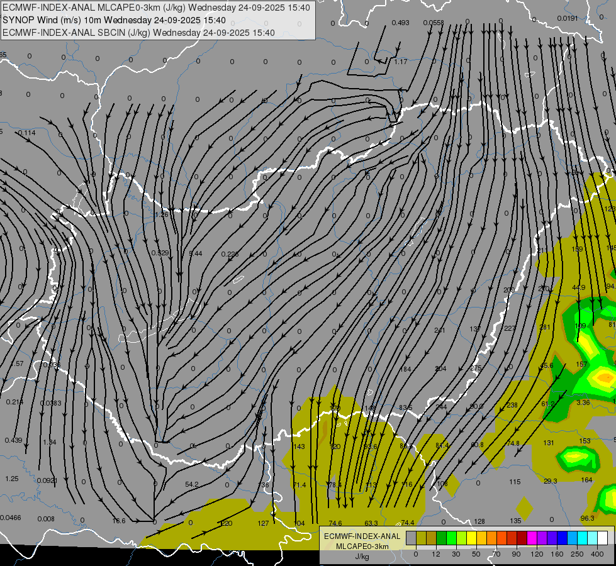Click the grid value 0.529
This screenshot has height=566, width=616.
click(160, 253)
